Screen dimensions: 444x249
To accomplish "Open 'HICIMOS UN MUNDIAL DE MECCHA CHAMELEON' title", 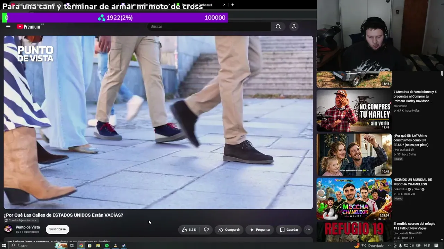I will point(412,182).
